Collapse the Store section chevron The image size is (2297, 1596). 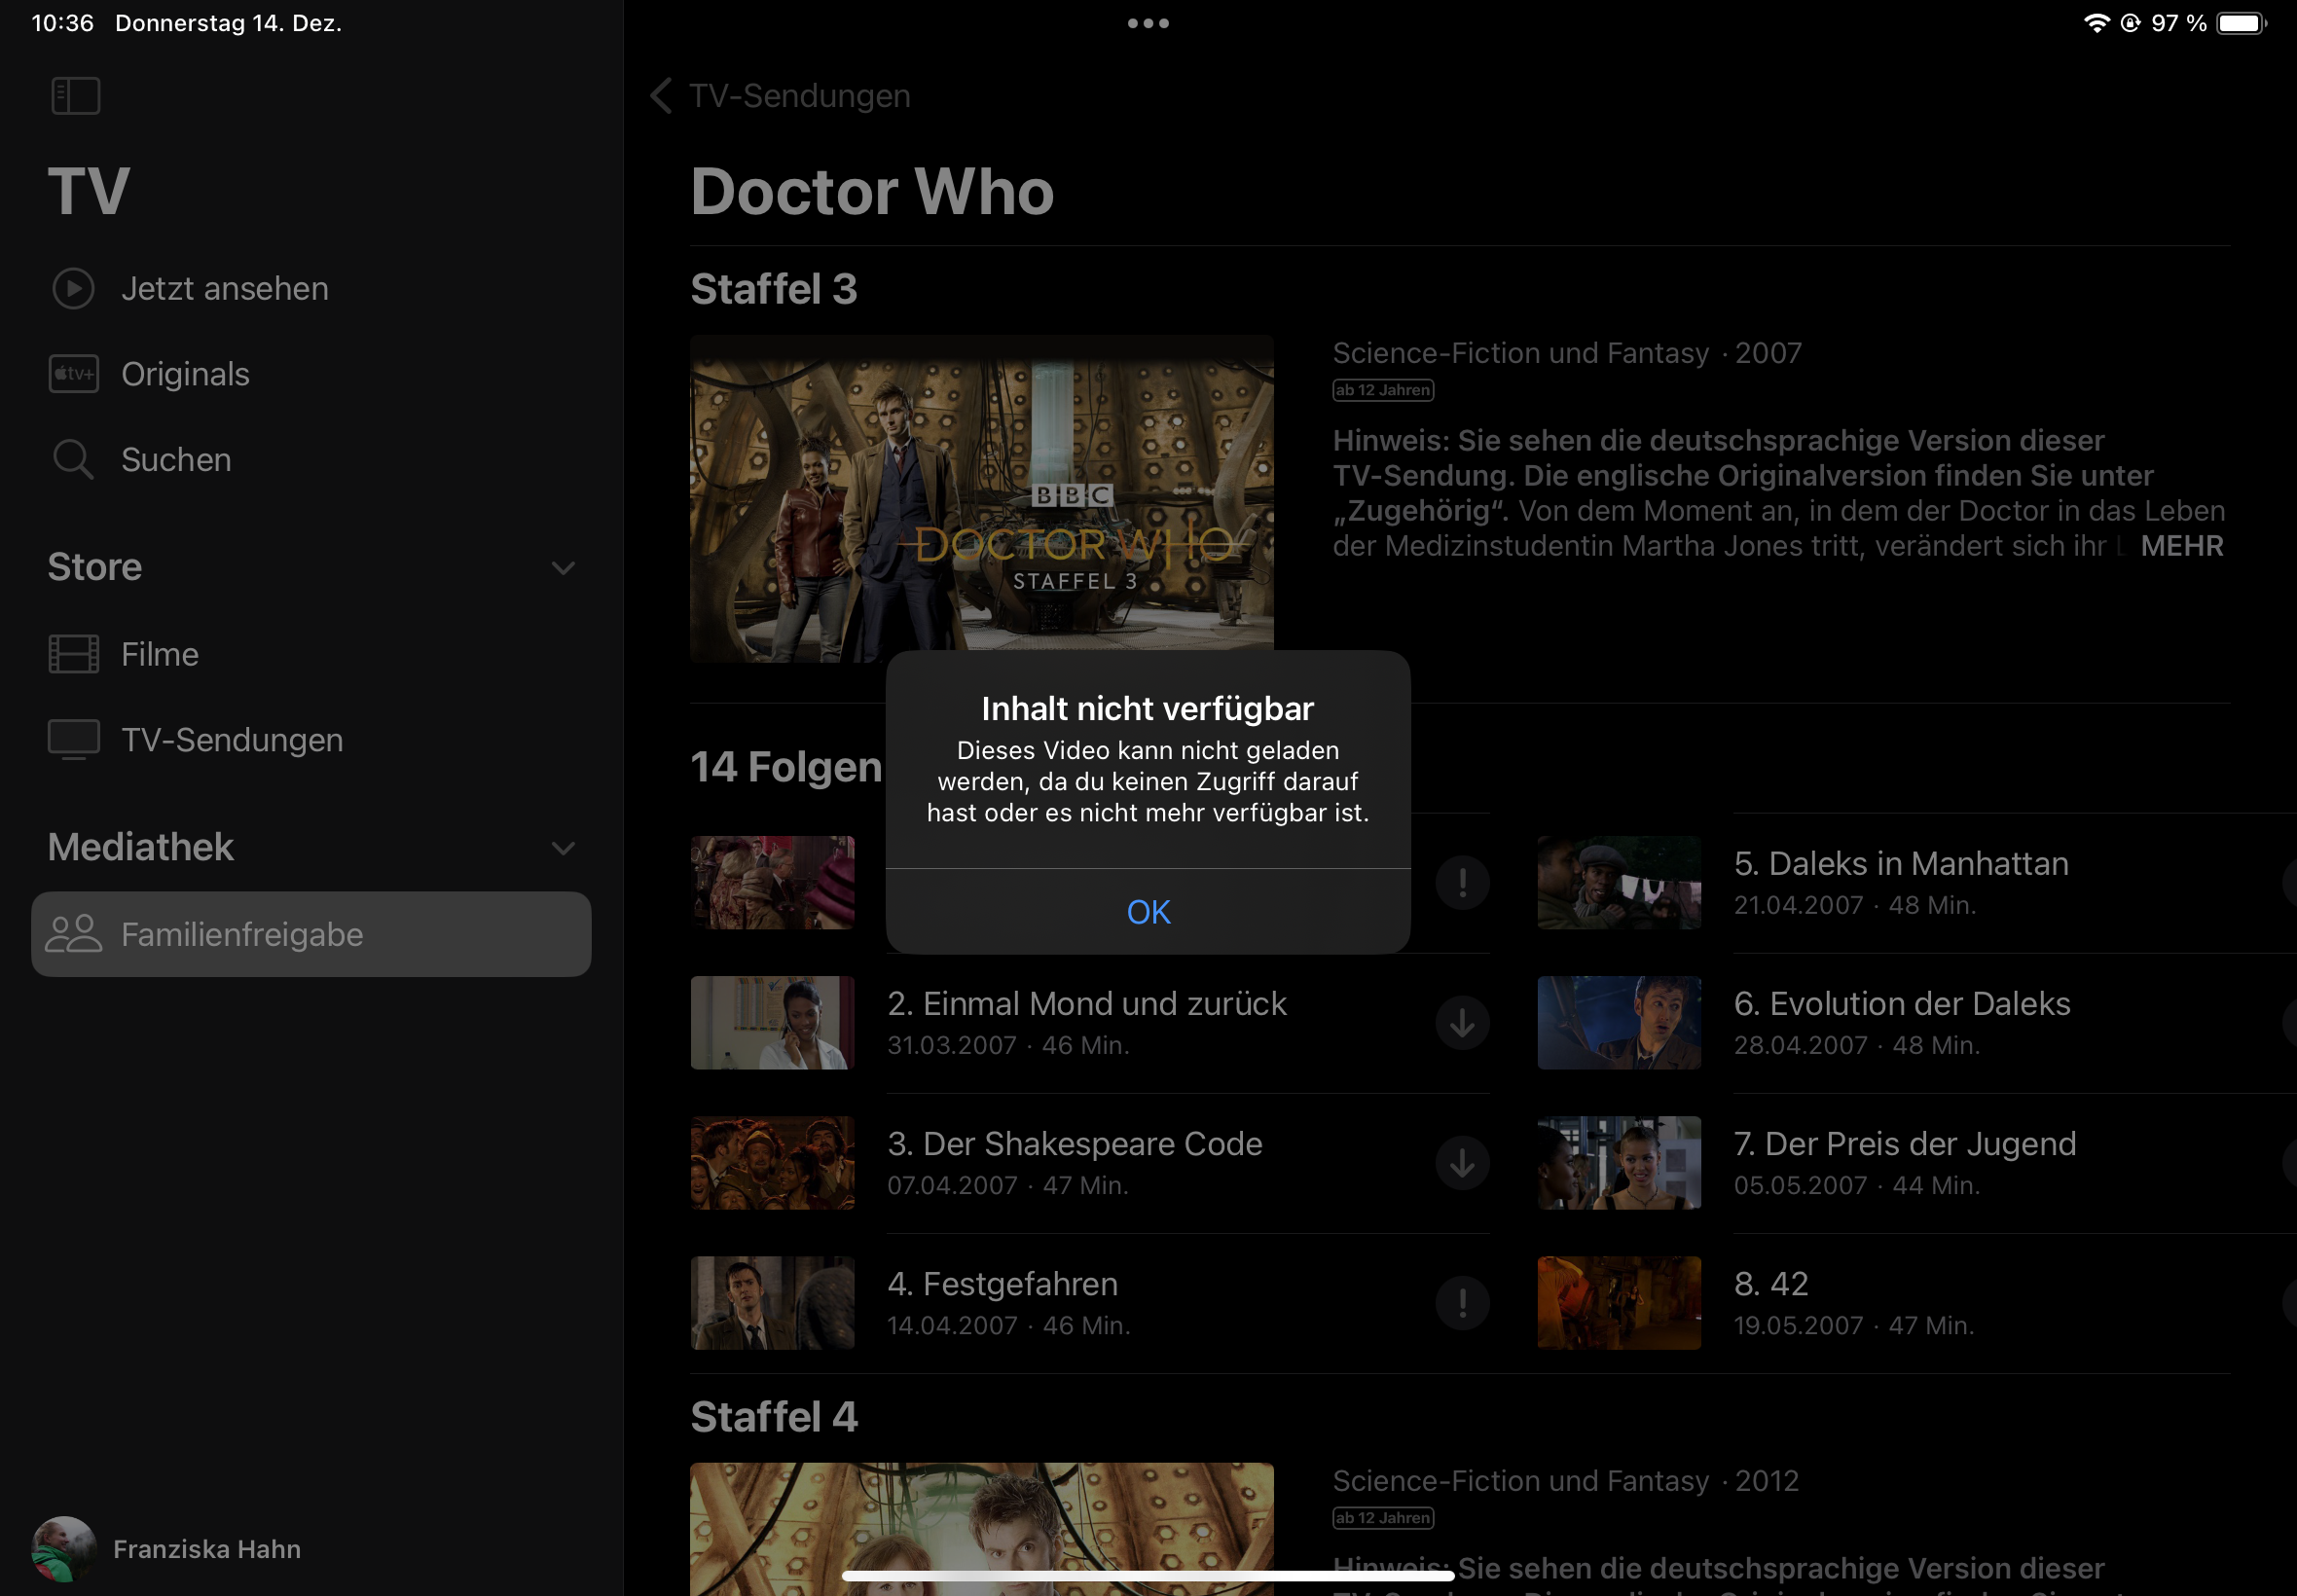click(x=563, y=568)
